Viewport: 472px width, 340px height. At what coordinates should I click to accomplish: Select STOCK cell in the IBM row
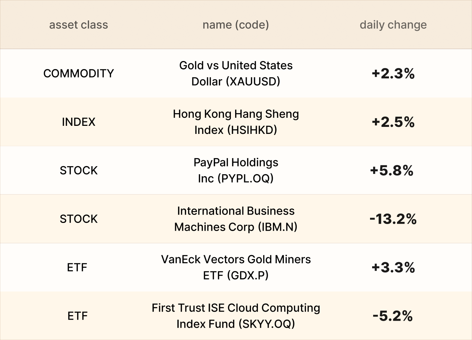[x=78, y=219]
